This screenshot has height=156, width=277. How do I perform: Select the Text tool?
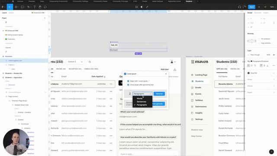pos(35,7)
